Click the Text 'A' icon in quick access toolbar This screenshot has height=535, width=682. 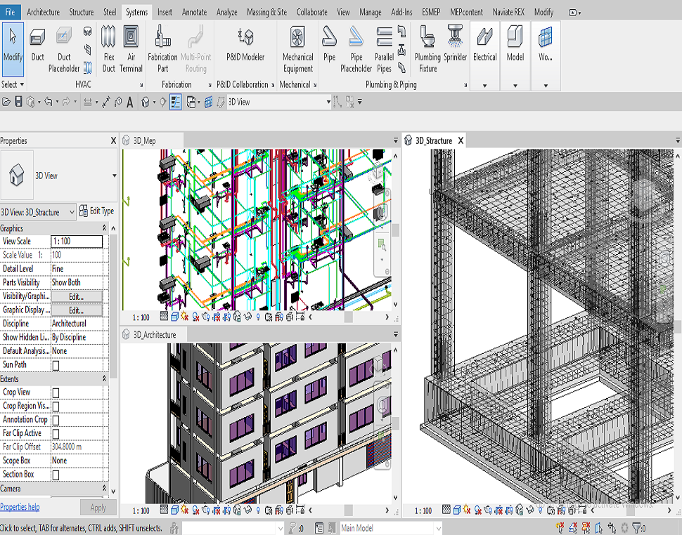tap(129, 103)
